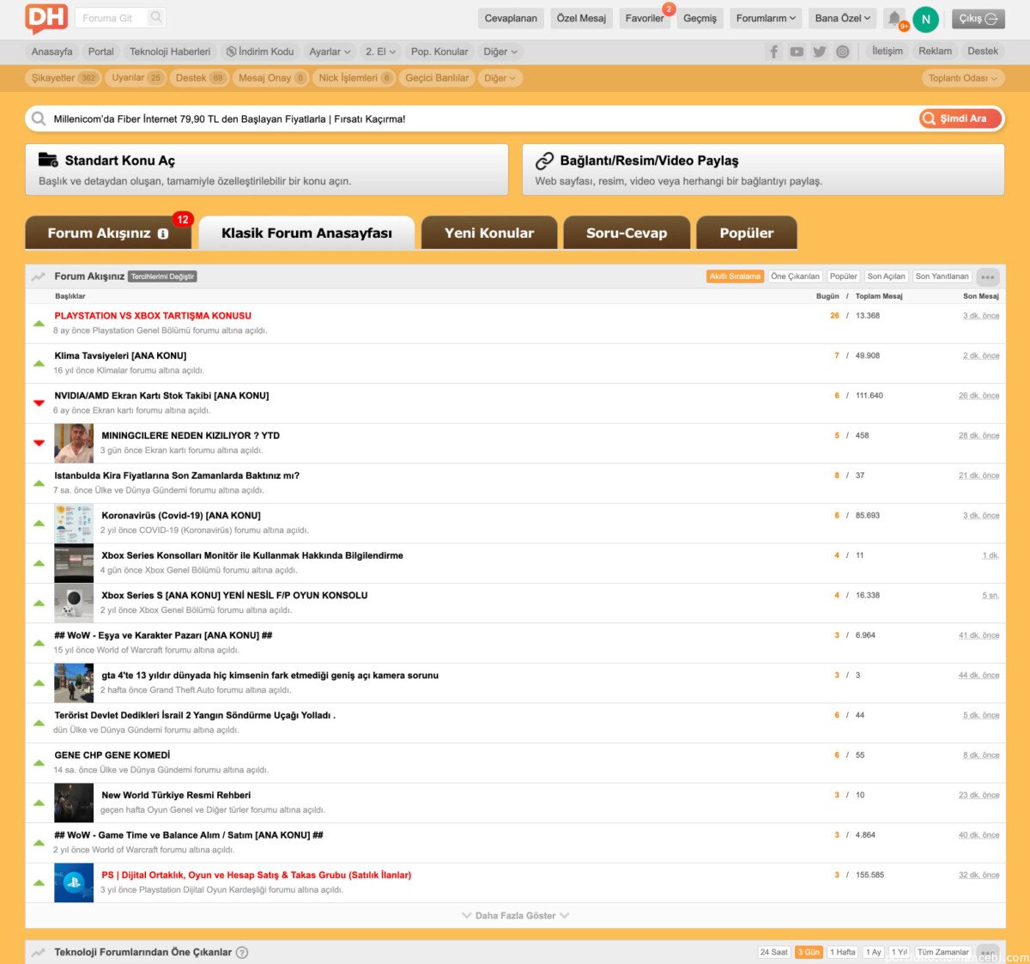Click the green N profile avatar
Screen dimensions: 1030x964
point(925,19)
